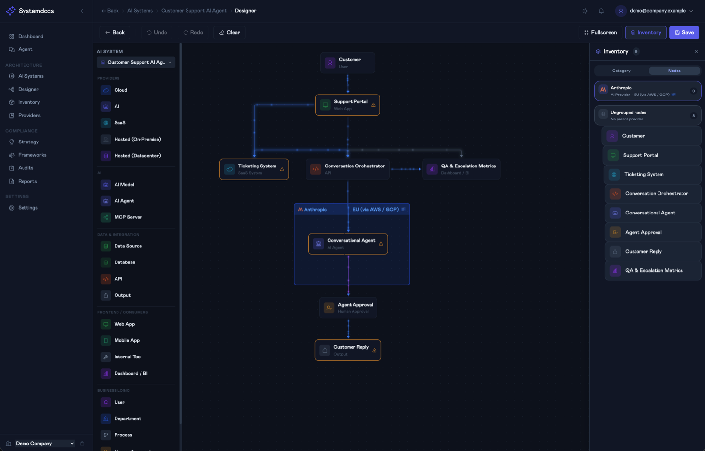Screen dimensions: 705x451
Task: Click the AI Systems breadcrumb
Action: [140, 11]
